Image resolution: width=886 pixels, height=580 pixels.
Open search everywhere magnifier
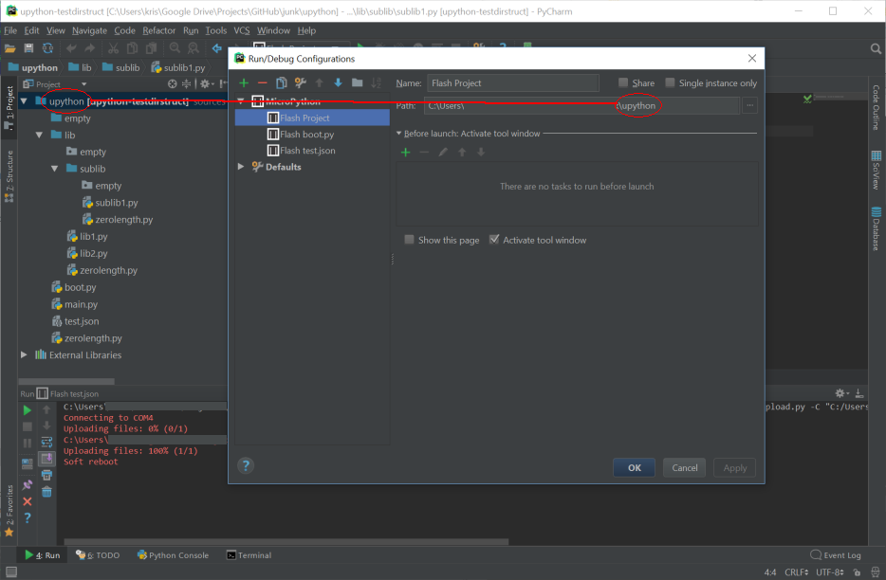(876, 48)
